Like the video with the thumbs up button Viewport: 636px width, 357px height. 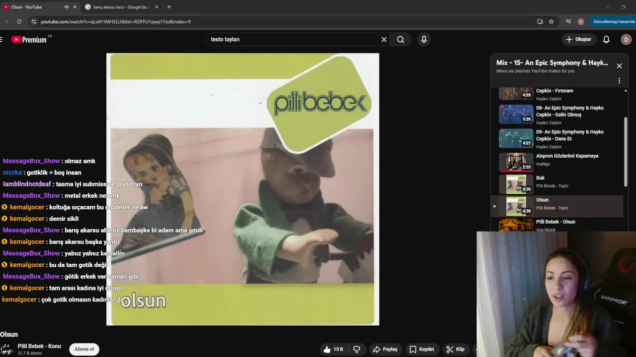coord(333,349)
